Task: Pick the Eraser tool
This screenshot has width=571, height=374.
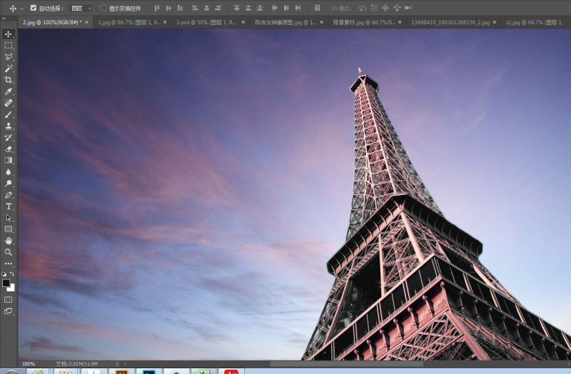Action: pos(9,149)
